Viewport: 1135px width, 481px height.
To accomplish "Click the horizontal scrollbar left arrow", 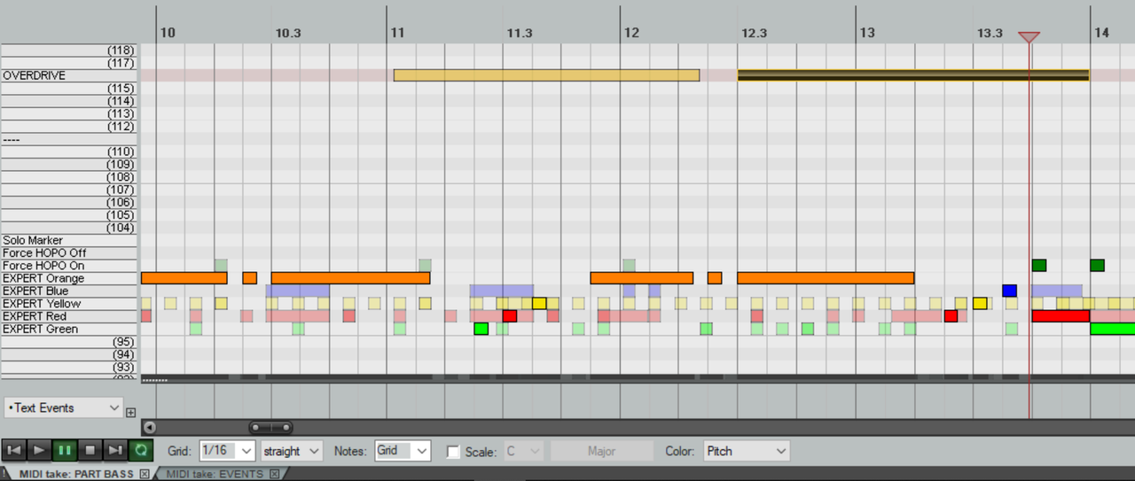I will (x=149, y=428).
